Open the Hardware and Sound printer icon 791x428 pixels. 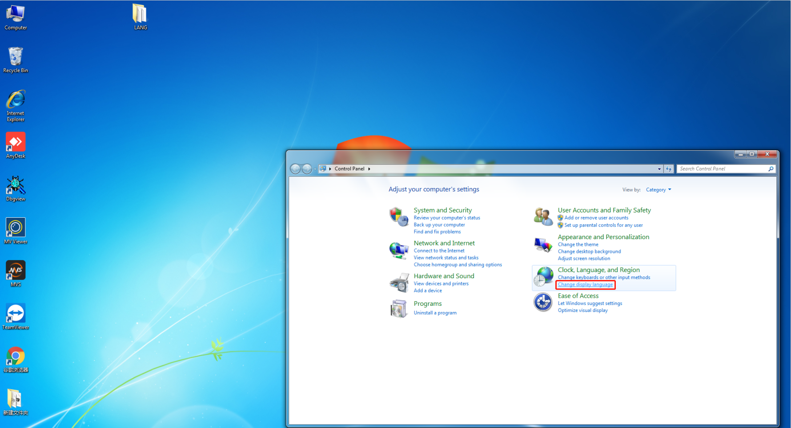coord(398,283)
